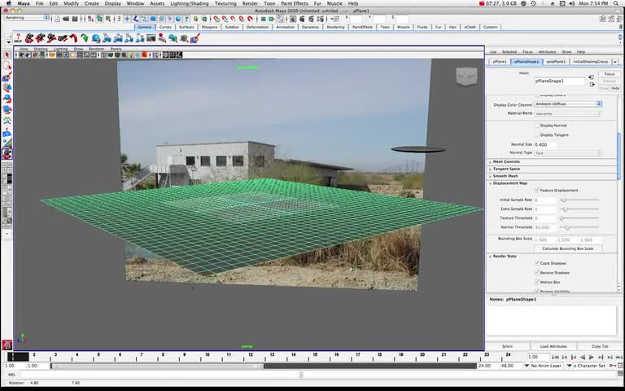The image size is (625, 391).
Task: Select the pPlane1 attribute tab
Action: 500,62
